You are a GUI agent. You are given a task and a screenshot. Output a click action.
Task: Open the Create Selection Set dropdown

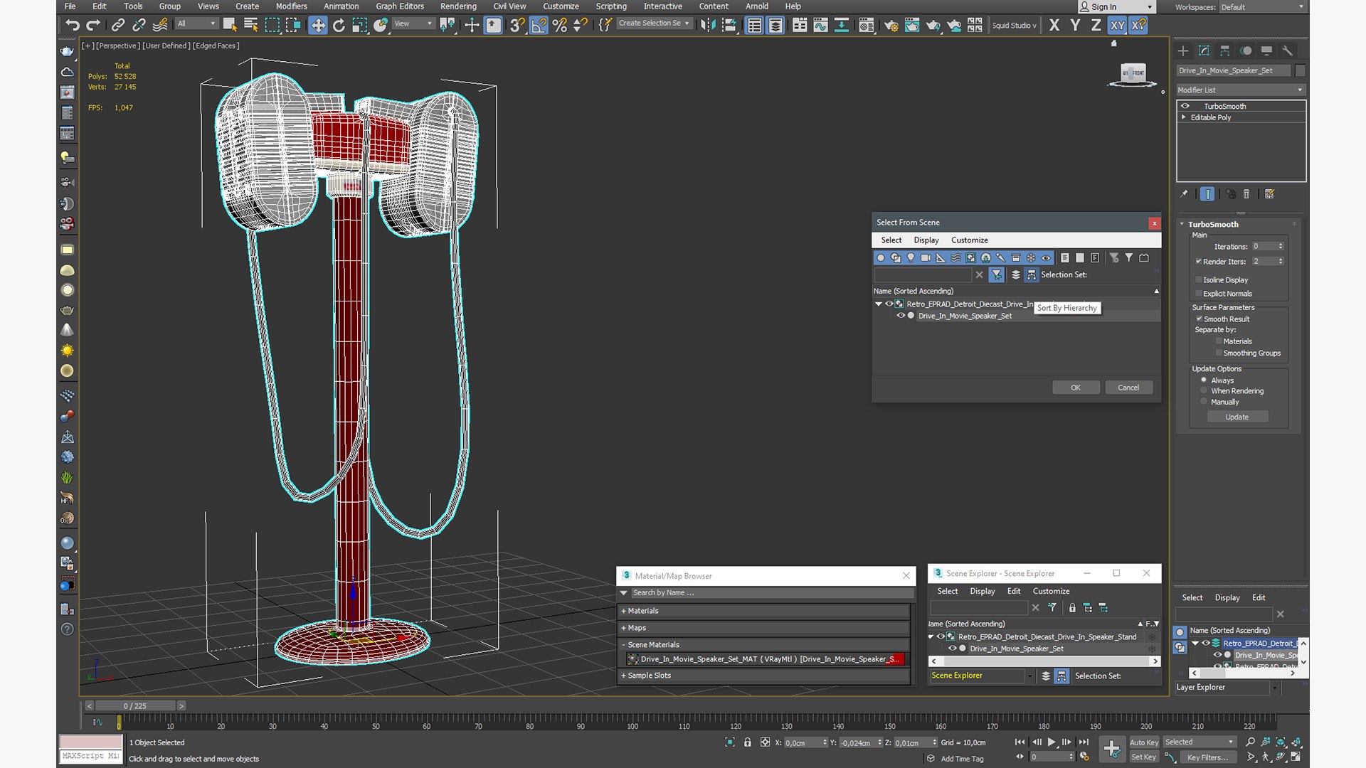[654, 23]
